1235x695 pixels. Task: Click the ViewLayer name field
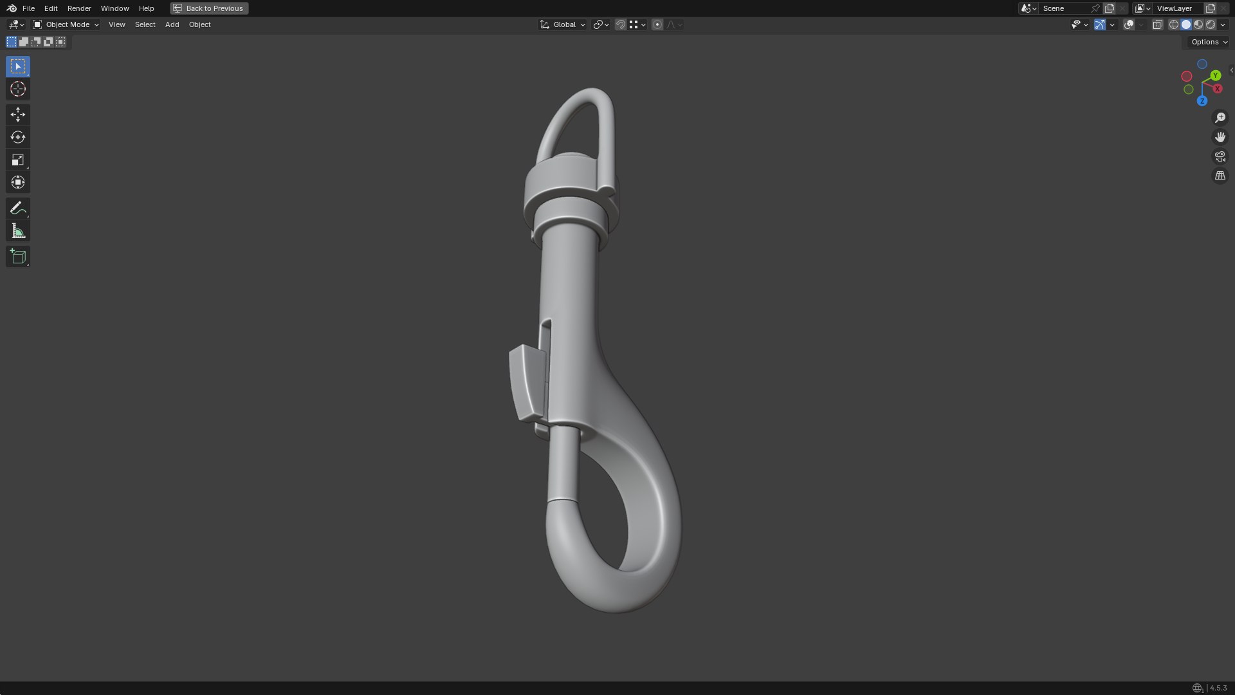coord(1178,8)
